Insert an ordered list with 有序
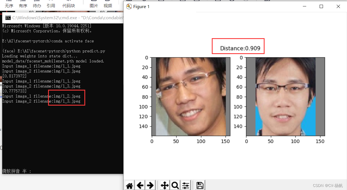This screenshot has width=347, height=190. tap(23, 6)
